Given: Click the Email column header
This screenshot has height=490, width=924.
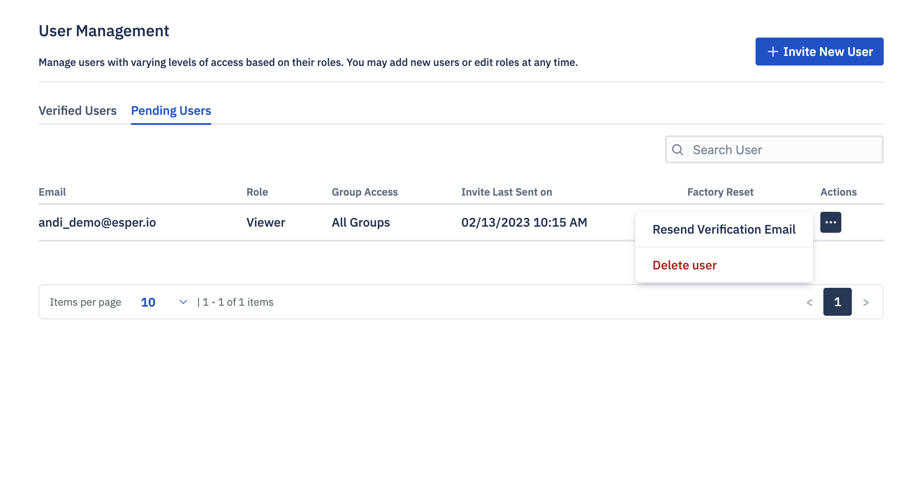Looking at the screenshot, I should tap(52, 192).
